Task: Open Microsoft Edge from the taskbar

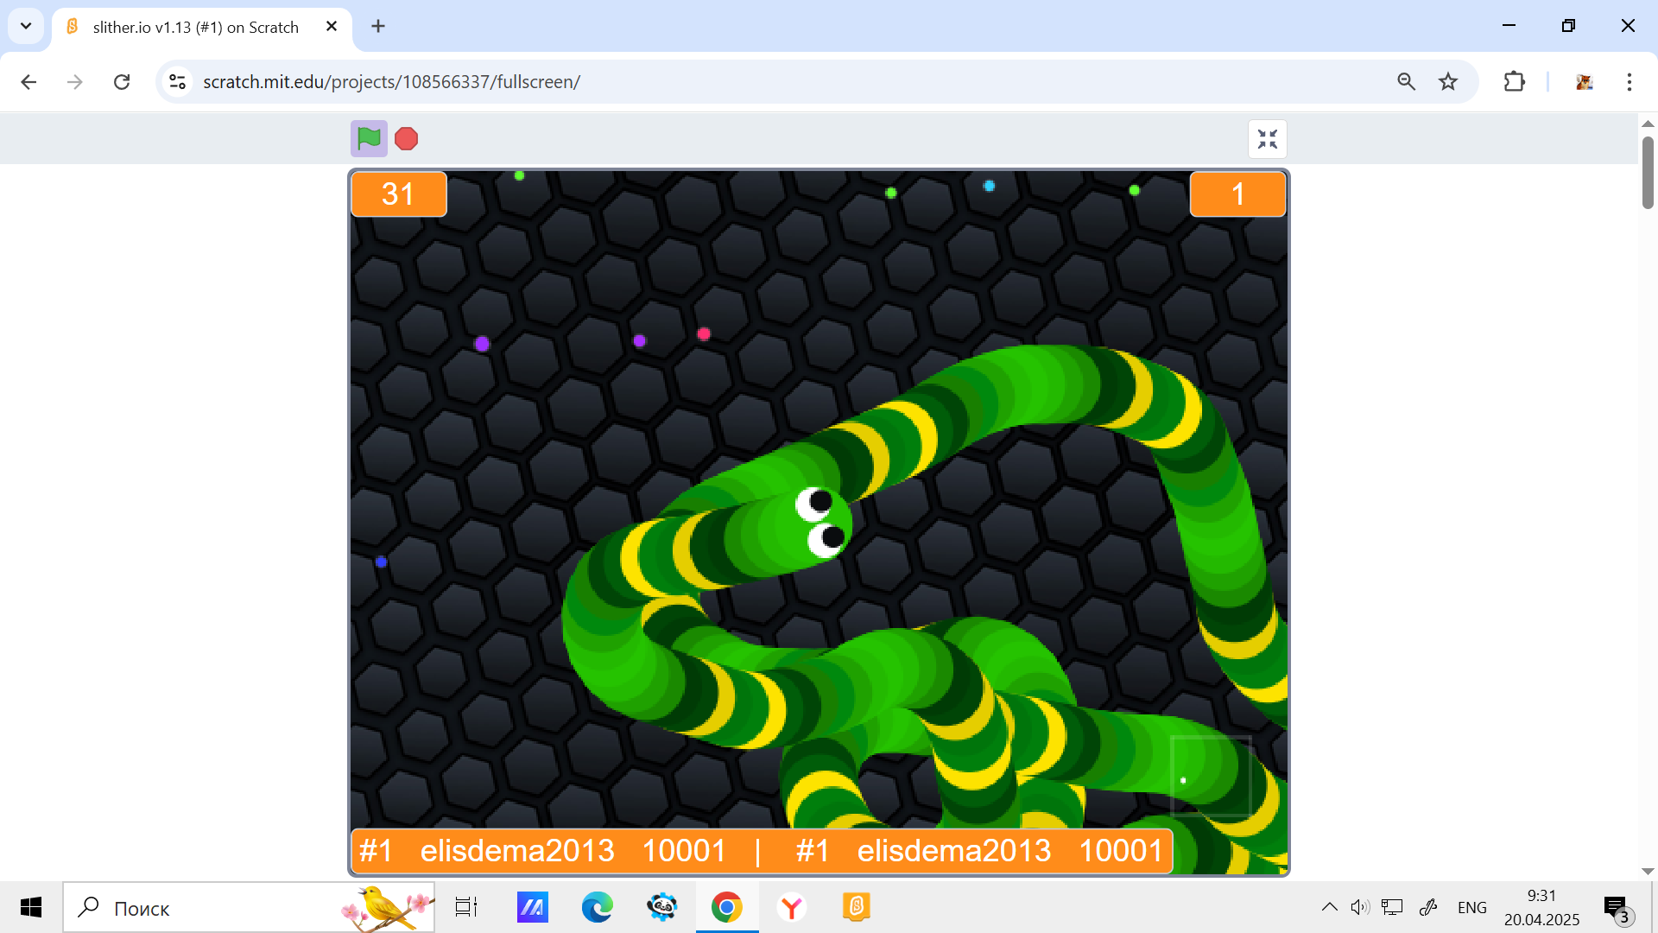Action: 597,907
